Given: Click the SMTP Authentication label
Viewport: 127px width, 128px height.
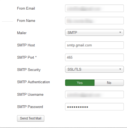Looking at the screenshot, I should click(33, 82).
